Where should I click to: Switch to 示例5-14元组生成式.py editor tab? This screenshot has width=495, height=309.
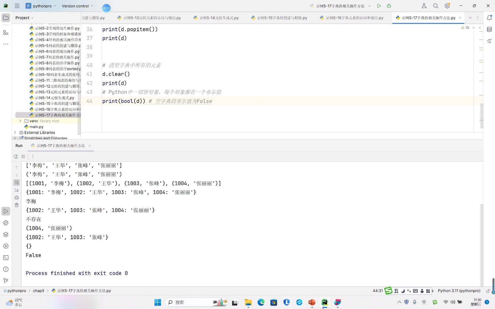pyautogui.click(x=219, y=18)
